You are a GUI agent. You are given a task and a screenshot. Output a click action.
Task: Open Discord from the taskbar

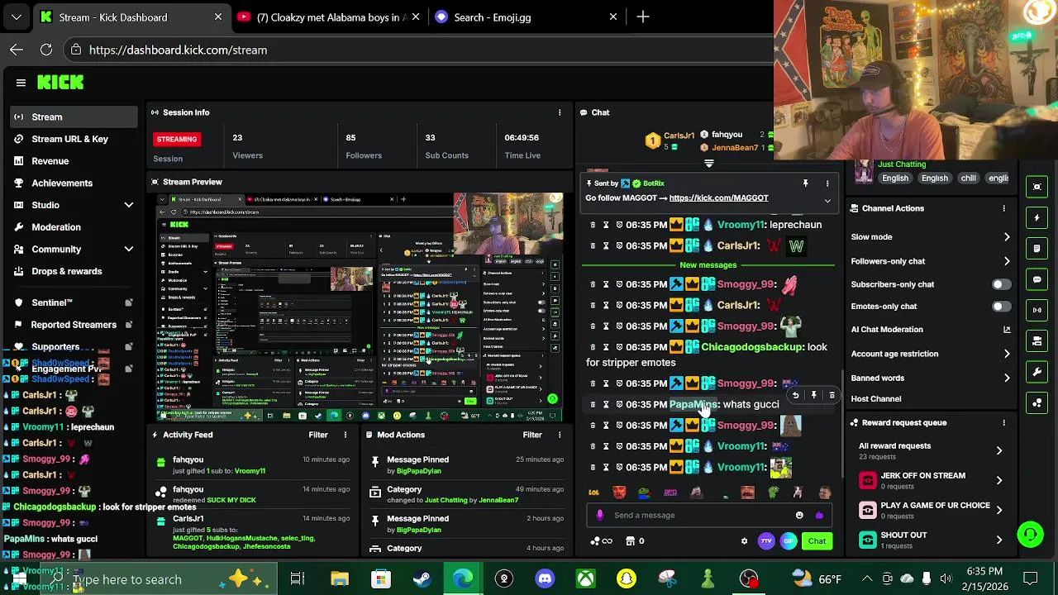point(545,578)
